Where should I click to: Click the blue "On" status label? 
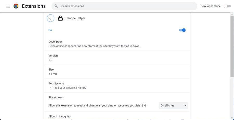pyautogui.click(x=50, y=30)
